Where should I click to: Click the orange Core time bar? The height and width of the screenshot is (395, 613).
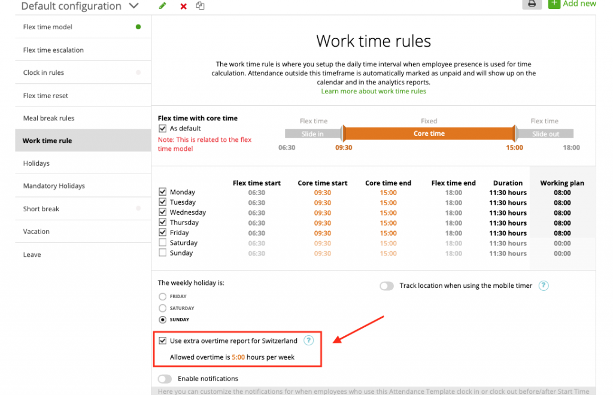pyautogui.click(x=429, y=133)
